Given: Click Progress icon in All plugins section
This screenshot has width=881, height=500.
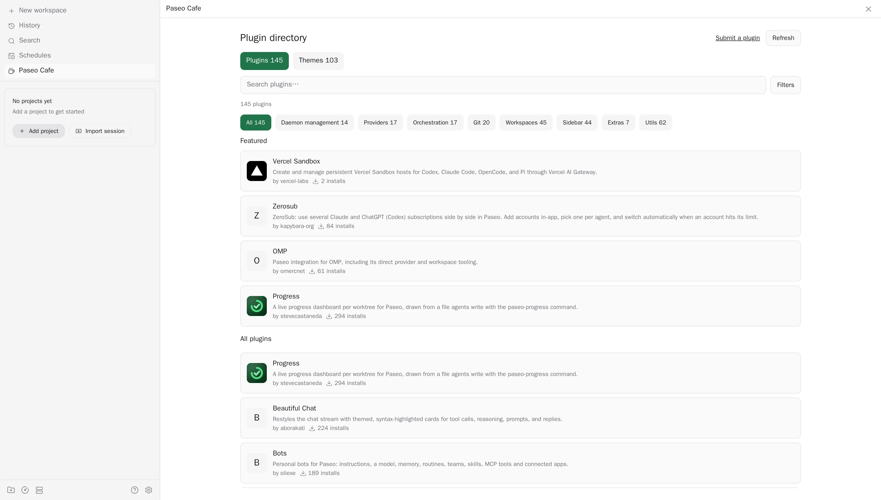Looking at the screenshot, I should tap(257, 373).
